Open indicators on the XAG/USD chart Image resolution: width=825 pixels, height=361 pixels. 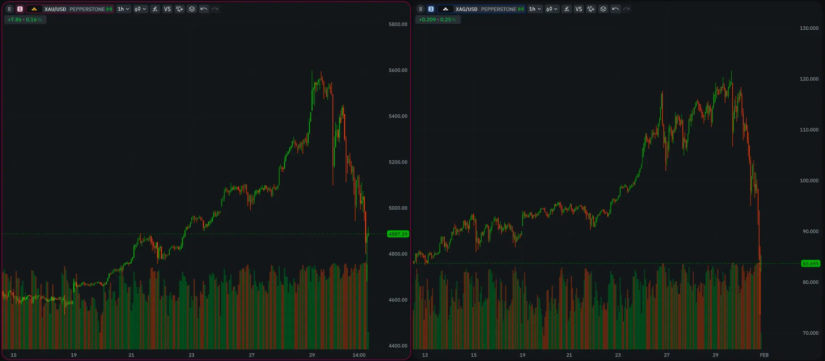point(566,9)
